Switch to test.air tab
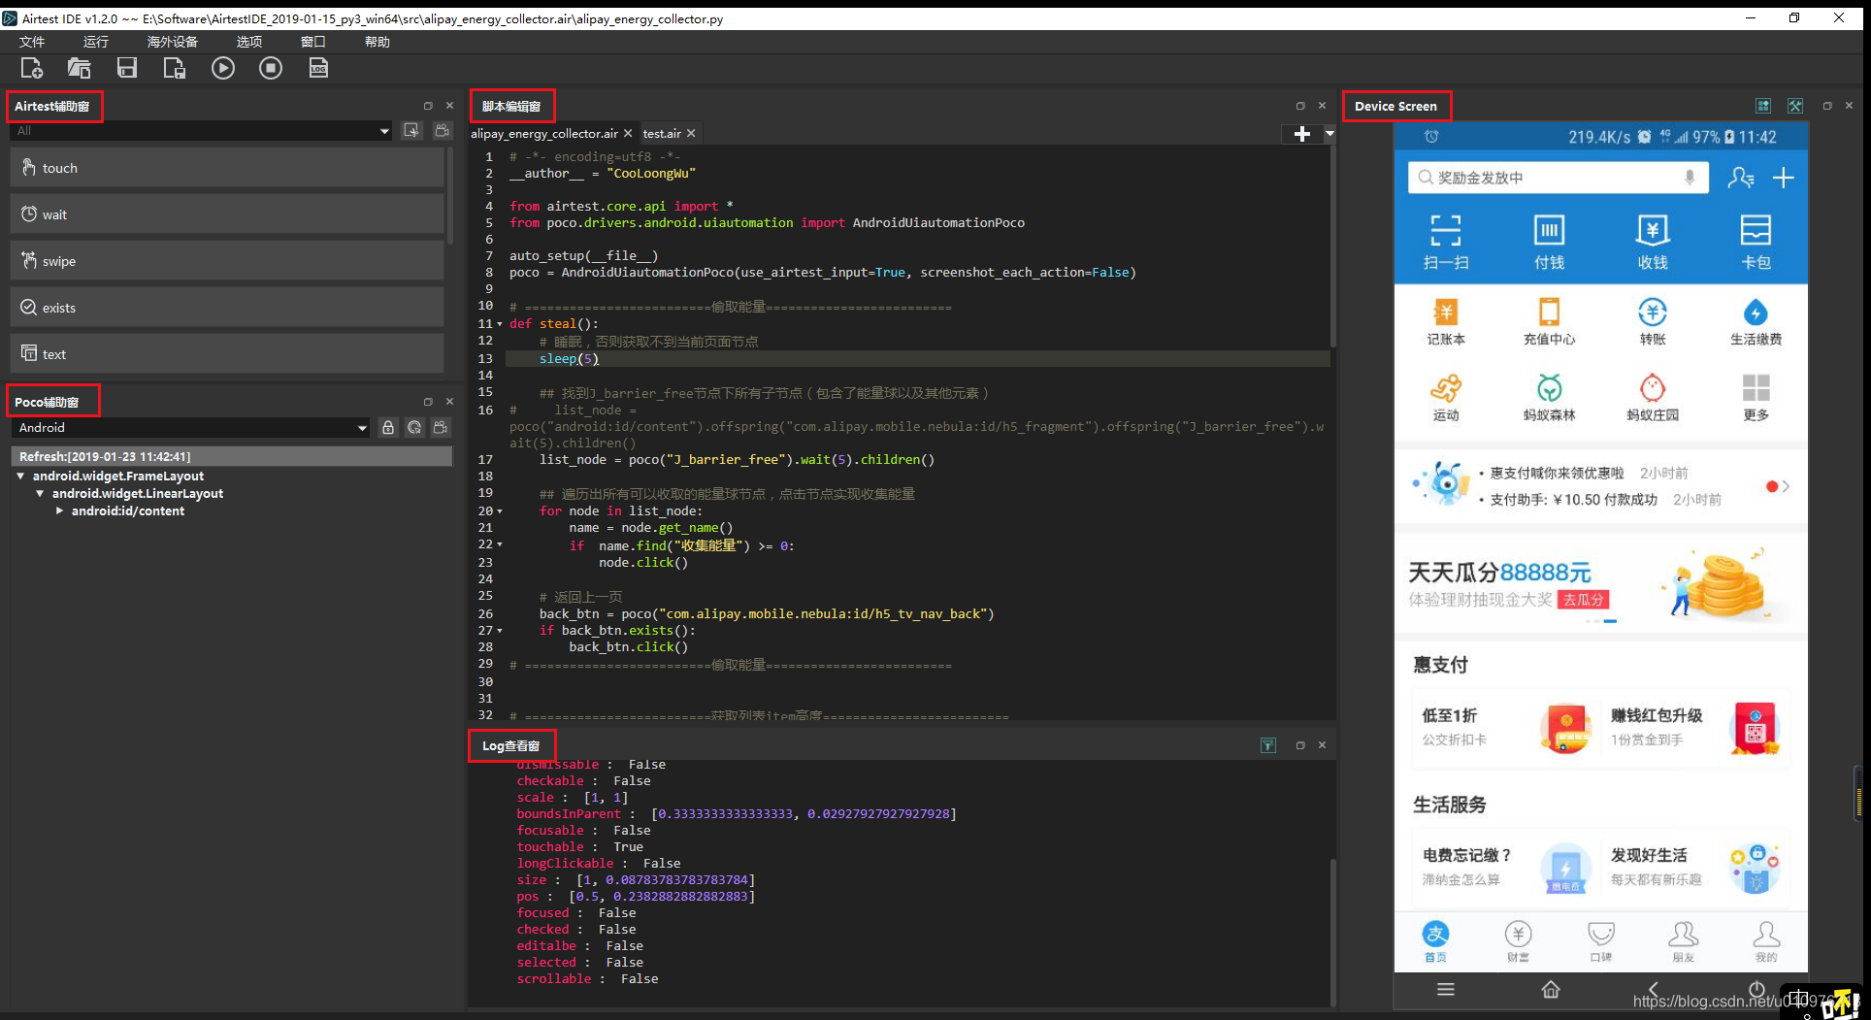This screenshot has height=1020, width=1871. (x=662, y=134)
